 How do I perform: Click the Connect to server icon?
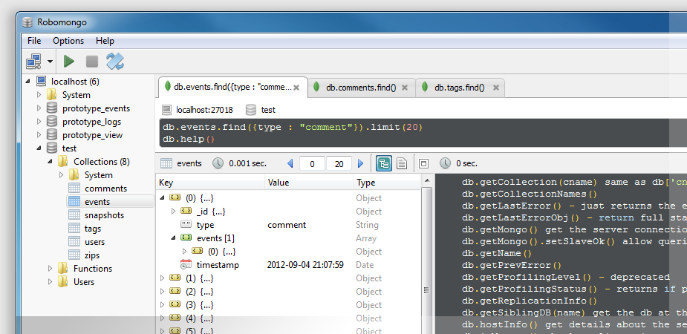click(x=33, y=62)
